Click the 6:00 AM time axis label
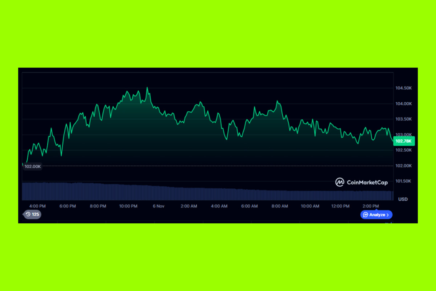 point(249,206)
